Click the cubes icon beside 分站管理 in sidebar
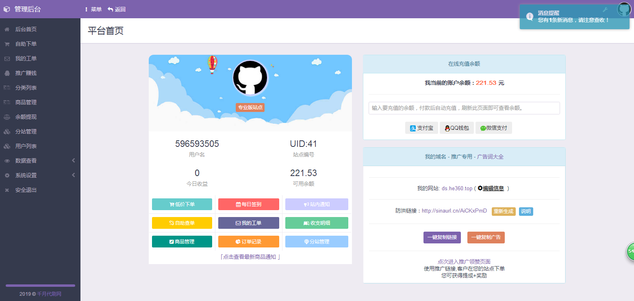 click(7, 131)
